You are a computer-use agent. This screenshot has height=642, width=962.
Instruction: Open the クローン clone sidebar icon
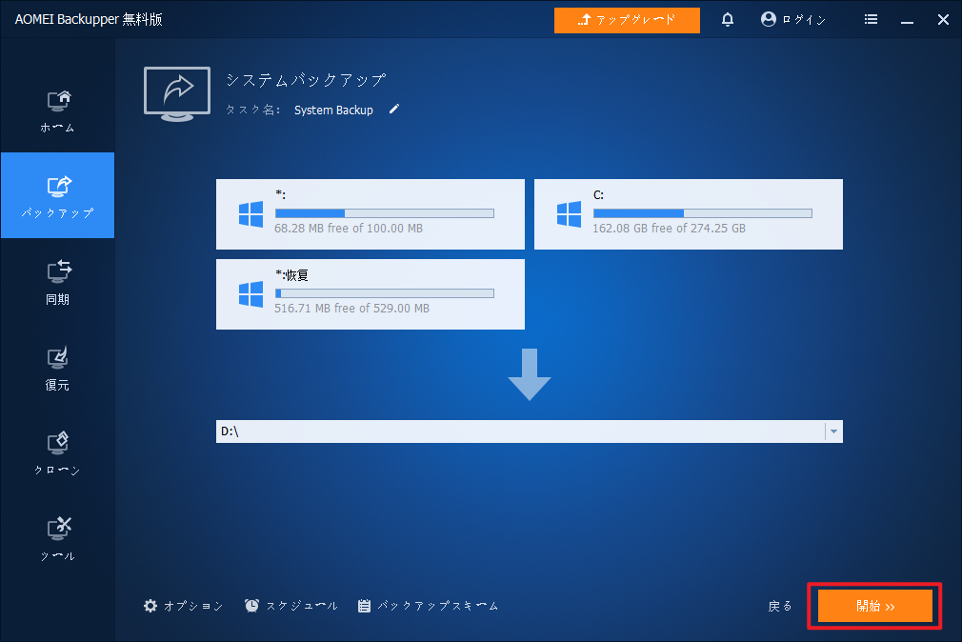[x=58, y=453]
